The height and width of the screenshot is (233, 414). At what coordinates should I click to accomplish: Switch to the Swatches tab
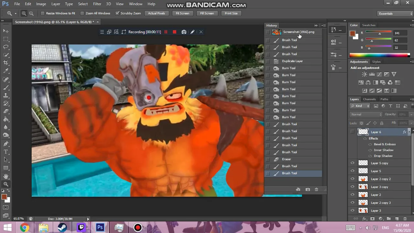coord(369,25)
